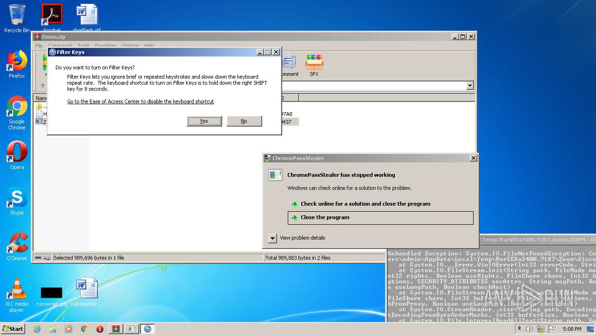Go up one folder in WinRAR

point(42,86)
